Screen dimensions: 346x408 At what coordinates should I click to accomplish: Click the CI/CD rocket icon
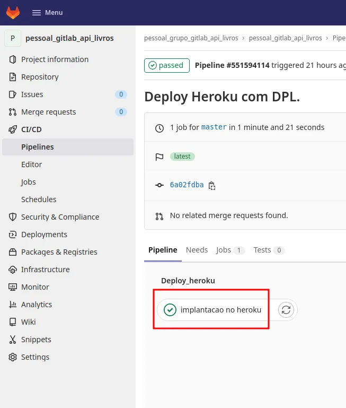point(13,129)
